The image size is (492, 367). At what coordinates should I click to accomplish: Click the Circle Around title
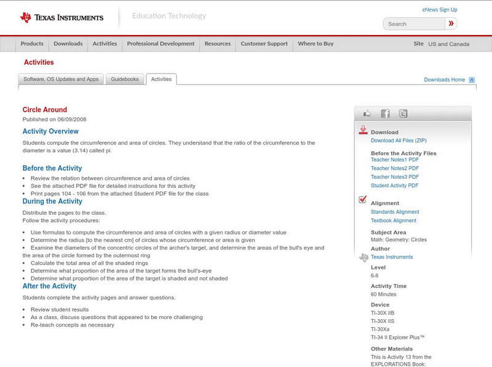(44, 110)
